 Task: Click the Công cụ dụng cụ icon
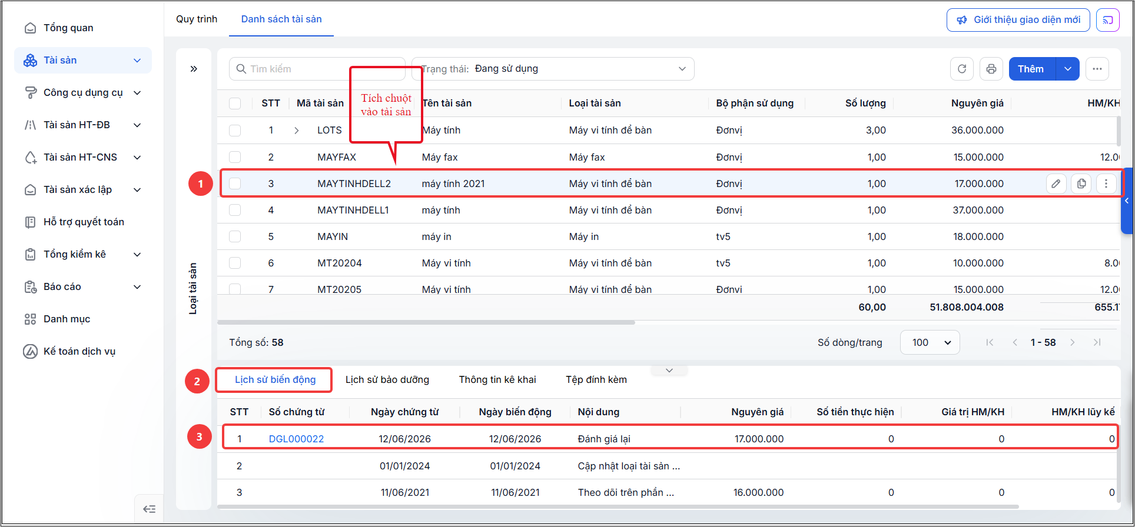pos(30,93)
